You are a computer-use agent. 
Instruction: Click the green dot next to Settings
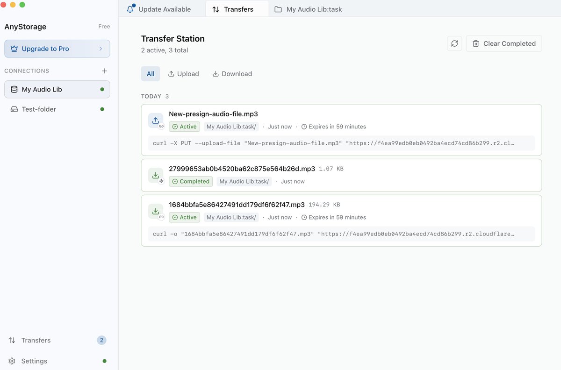104,361
